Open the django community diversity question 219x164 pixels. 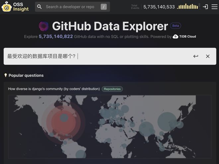pos(54,89)
